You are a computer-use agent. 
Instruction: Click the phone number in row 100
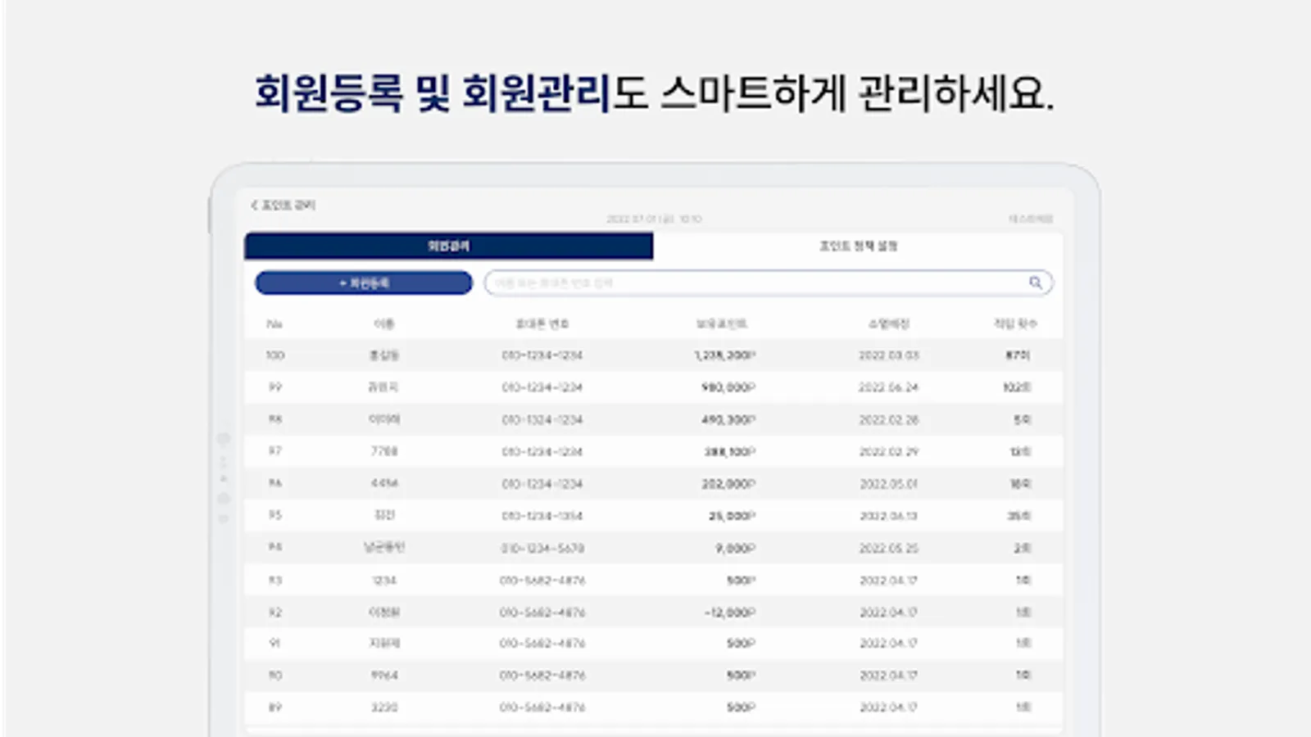tap(542, 355)
